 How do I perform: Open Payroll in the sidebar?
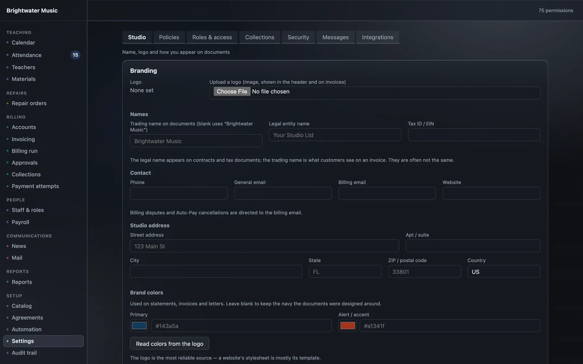coord(20,222)
